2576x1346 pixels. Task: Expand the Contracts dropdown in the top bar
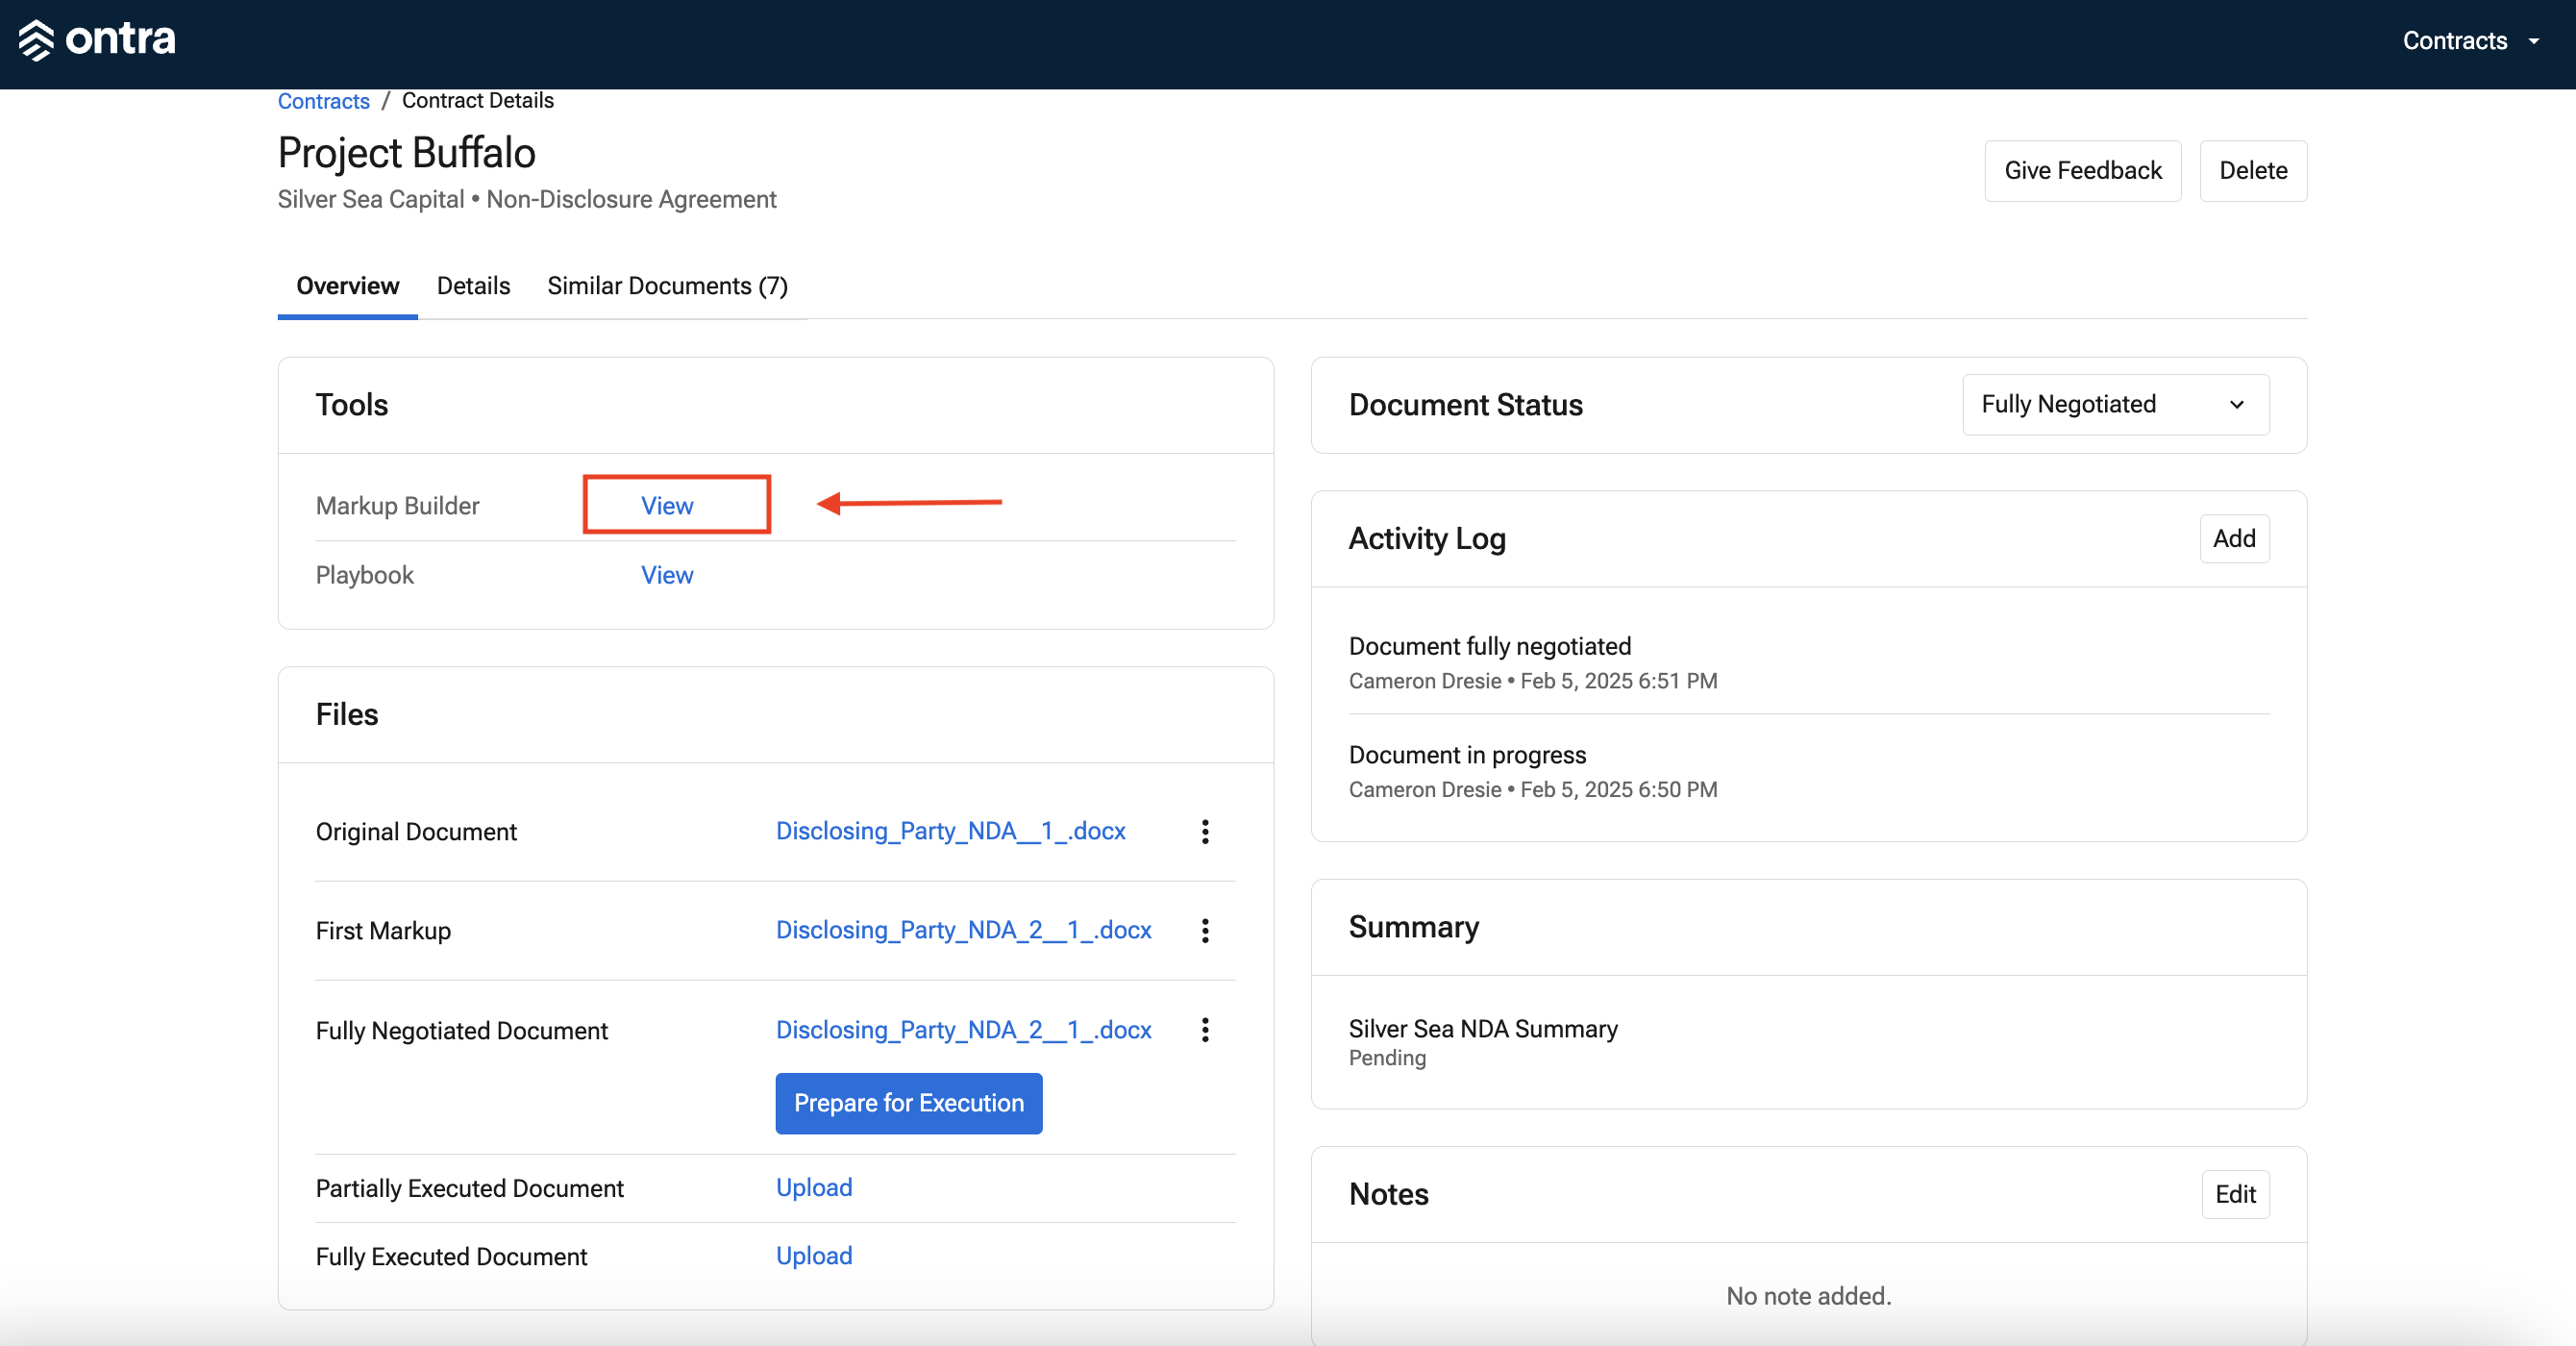(x=2471, y=41)
